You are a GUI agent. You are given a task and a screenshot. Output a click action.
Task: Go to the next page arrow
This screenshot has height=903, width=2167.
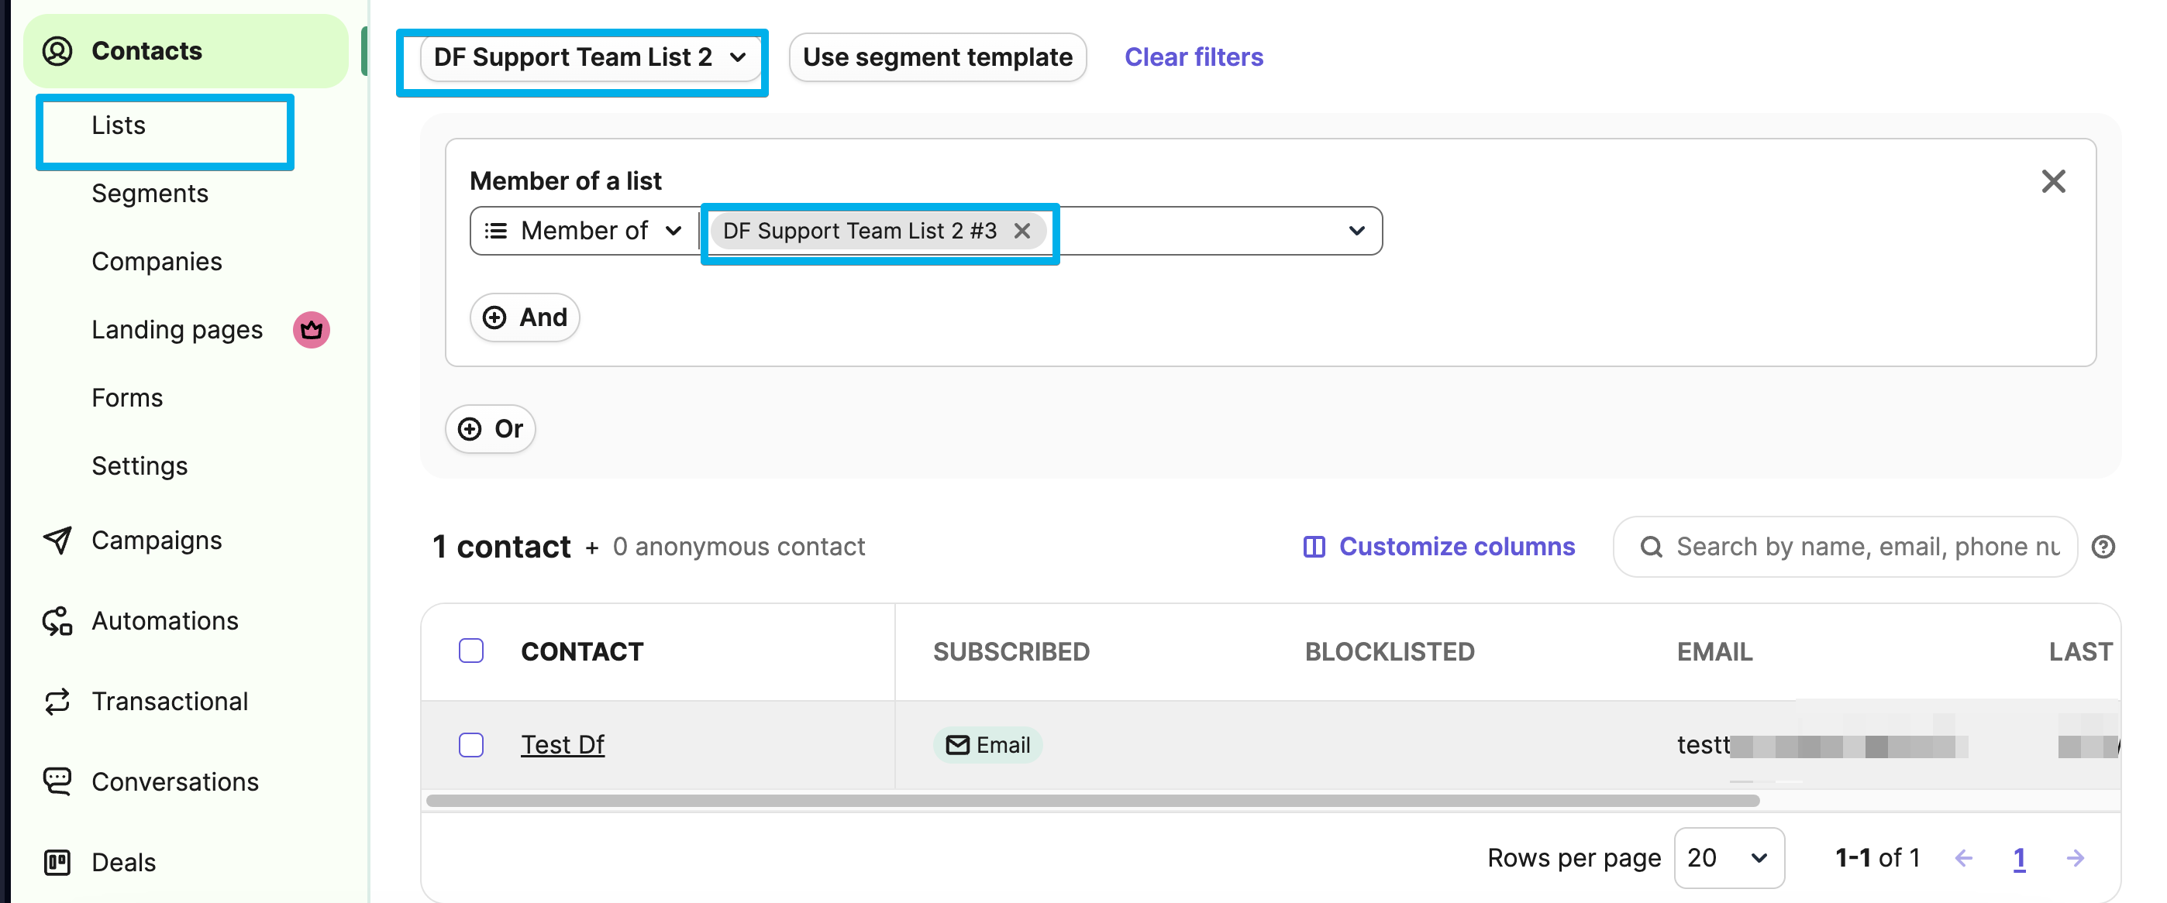[2076, 857]
